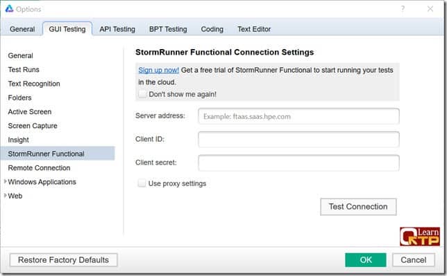Select the GUI Testing tab
The image size is (447, 276).
[x=67, y=29]
